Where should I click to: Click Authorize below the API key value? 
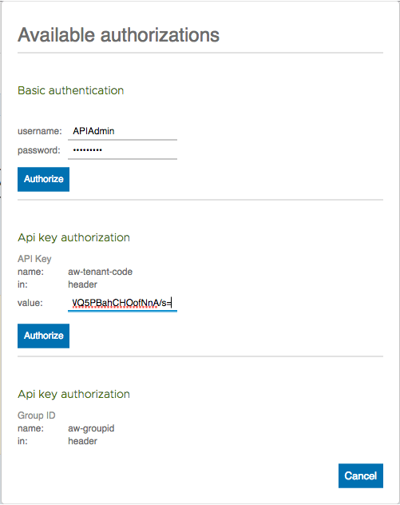tap(43, 336)
